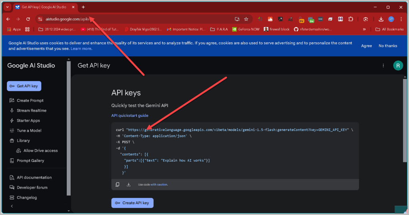Decline cookies with No thanks

pyautogui.click(x=388, y=46)
